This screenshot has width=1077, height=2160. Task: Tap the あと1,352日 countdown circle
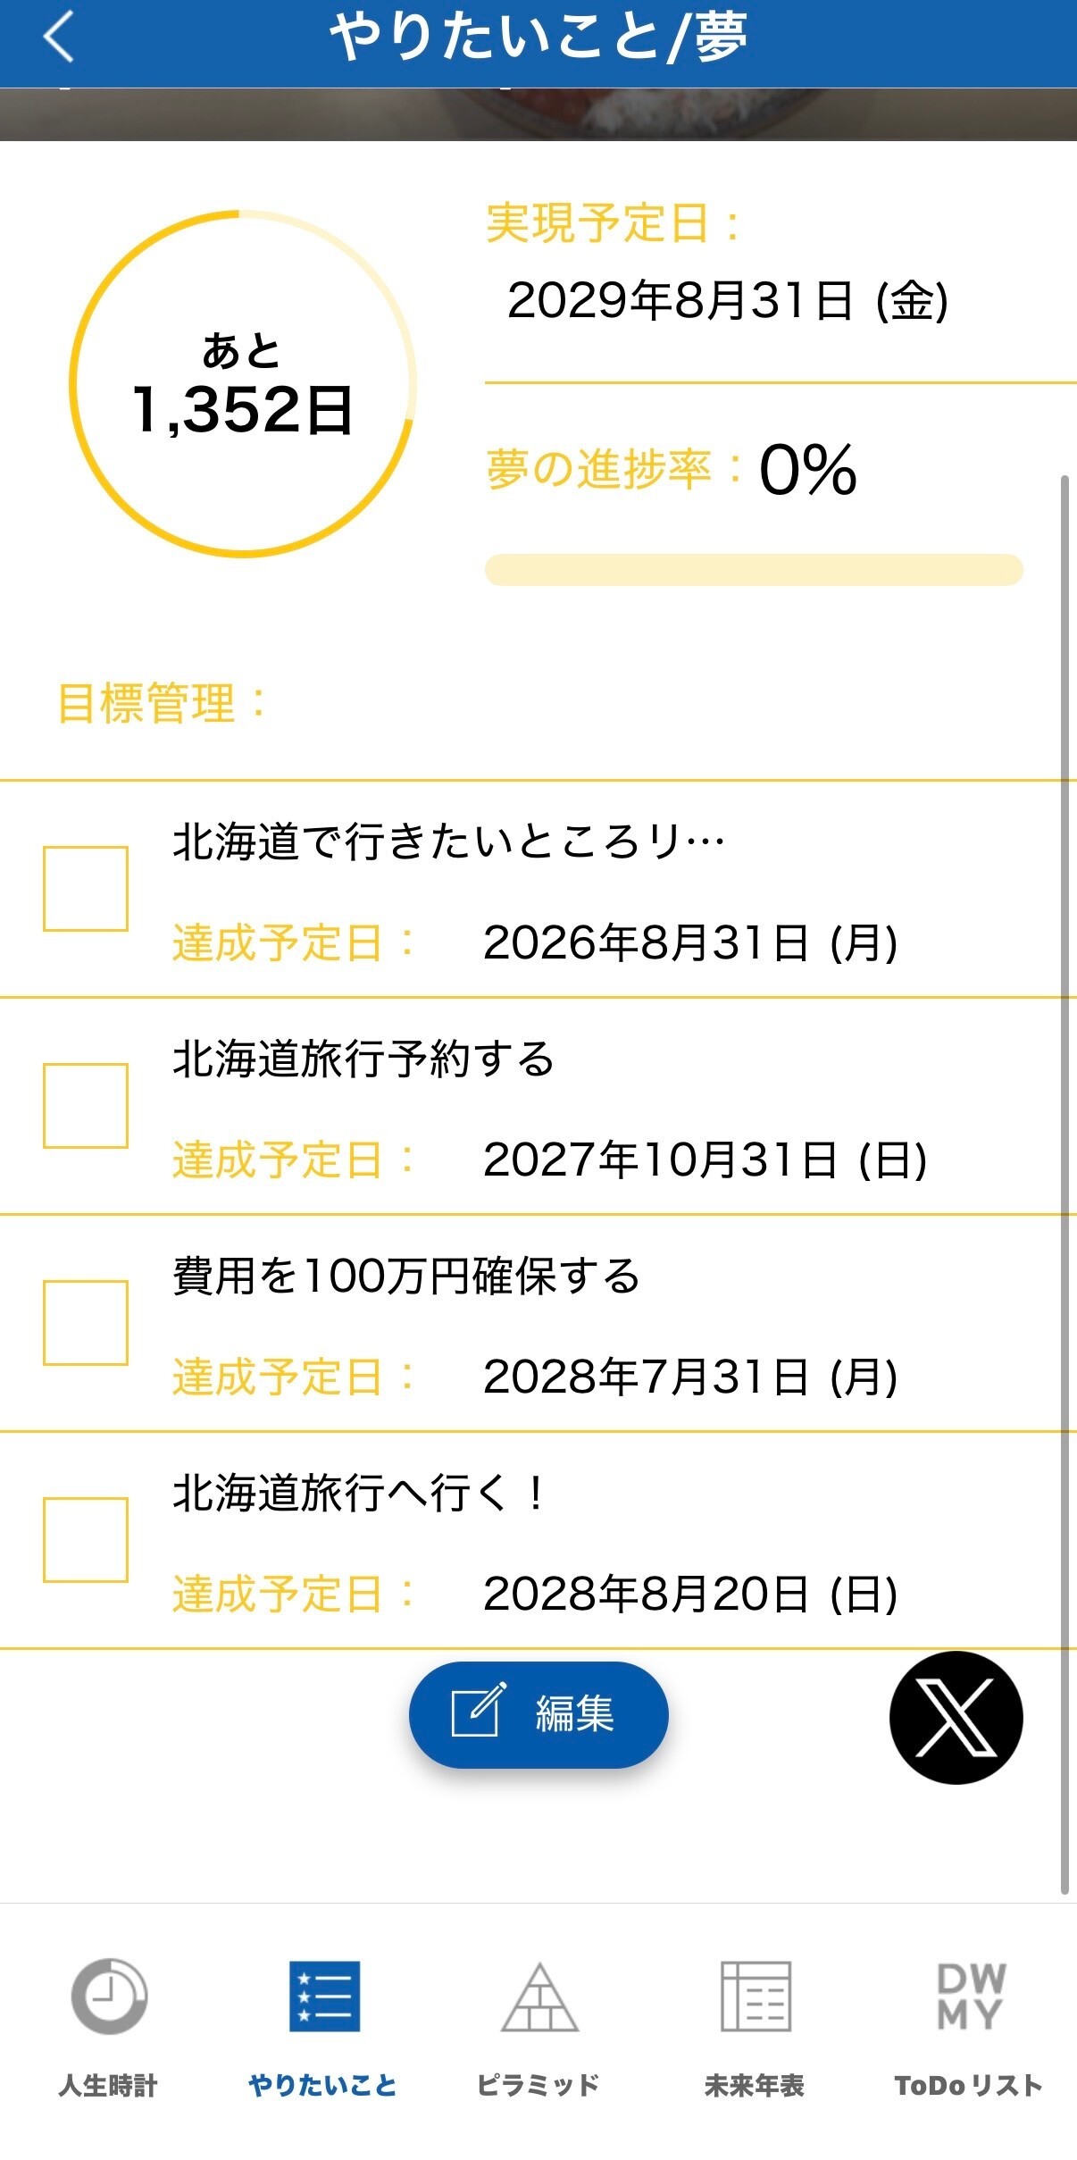(243, 384)
